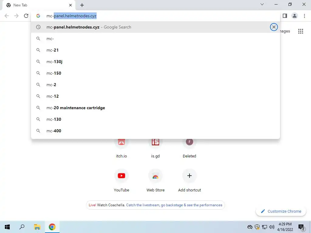Open Chrome's three-dot menu
The image size is (311, 233).
point(304,16)
